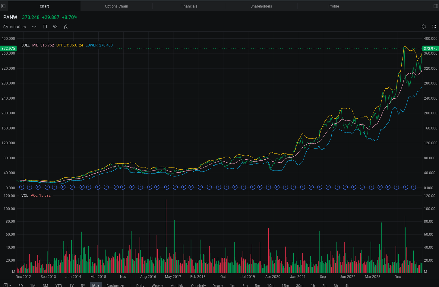The image size is (439, 287).
Task: Select the 3M (three month) range
Action: click(x=45, y=285)
